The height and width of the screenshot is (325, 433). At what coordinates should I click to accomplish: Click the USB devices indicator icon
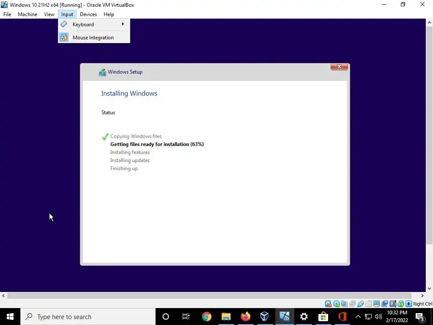click(x=360, y=304)
